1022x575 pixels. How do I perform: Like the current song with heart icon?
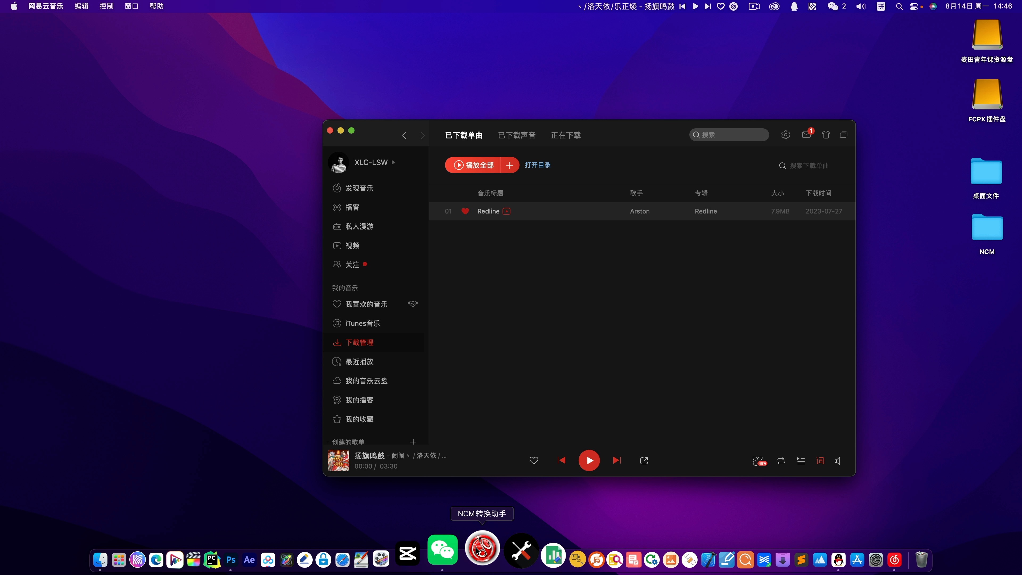tap(534, 461)
